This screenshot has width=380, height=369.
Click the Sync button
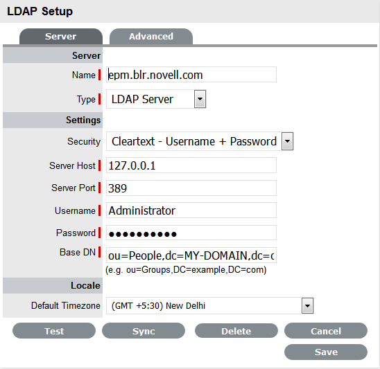[x=144, y=331]
